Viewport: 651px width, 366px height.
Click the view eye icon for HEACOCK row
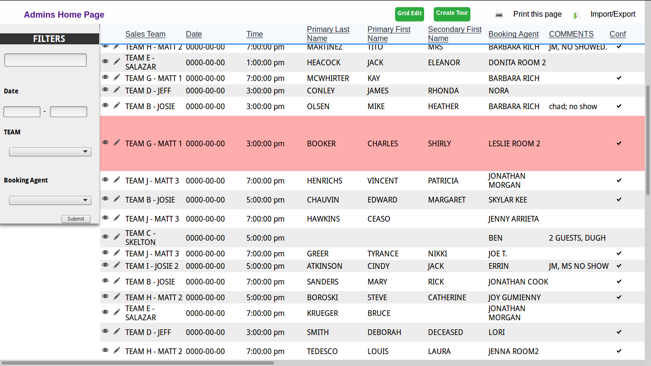click(x=105, y=61)
